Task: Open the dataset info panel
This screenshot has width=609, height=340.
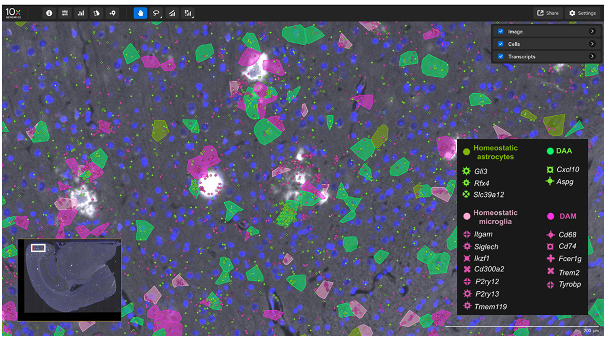Action: coord(49,13)
